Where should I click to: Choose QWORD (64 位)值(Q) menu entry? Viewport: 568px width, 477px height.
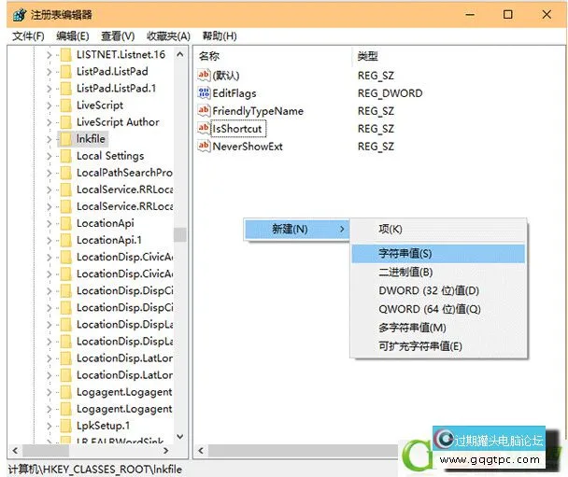tap(438, 309)
